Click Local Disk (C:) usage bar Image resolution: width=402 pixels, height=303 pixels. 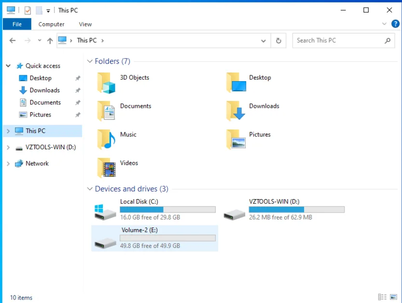tap(167, 210)
